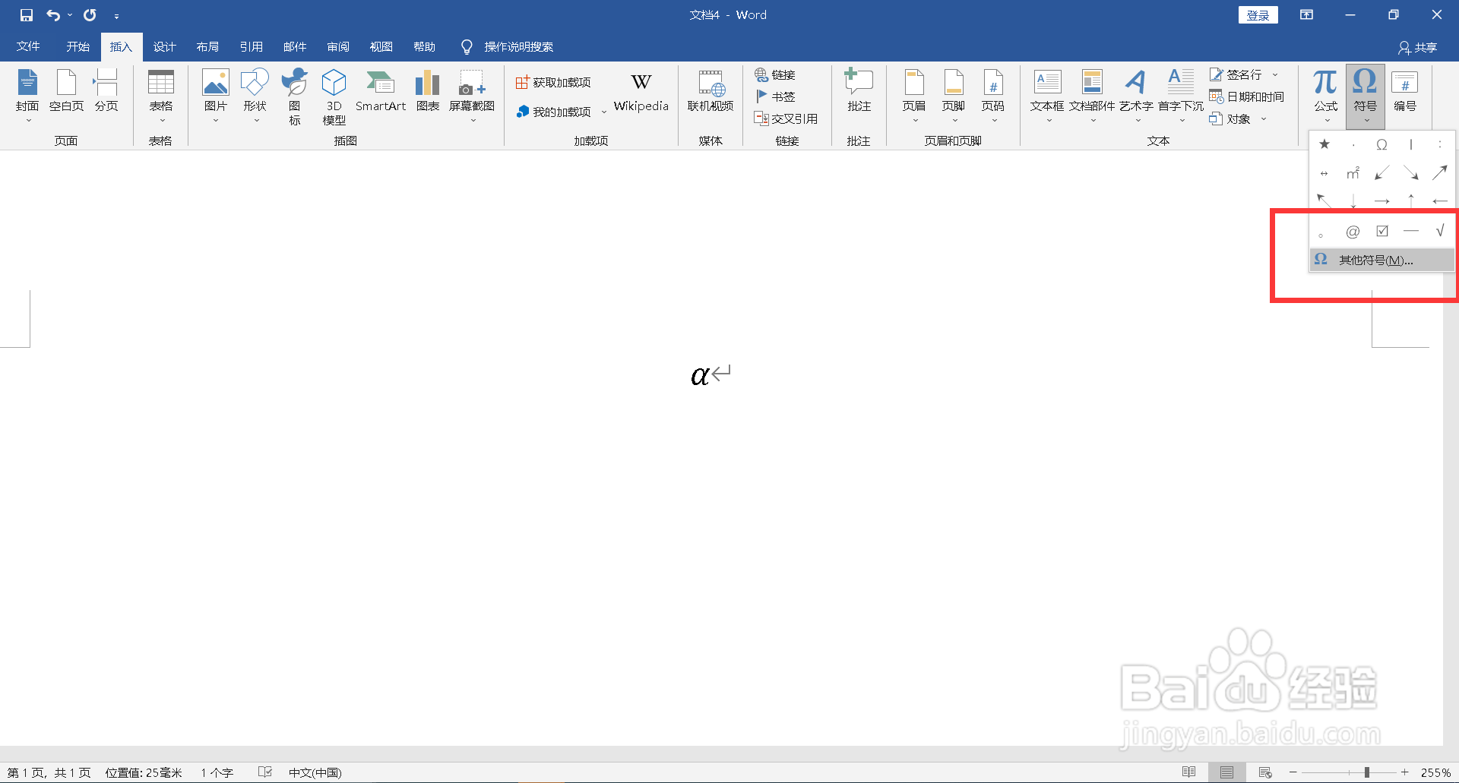Screen dimensions: 1459x783
Task: Open the 表格 table insert menu
Action: (161, 95)
